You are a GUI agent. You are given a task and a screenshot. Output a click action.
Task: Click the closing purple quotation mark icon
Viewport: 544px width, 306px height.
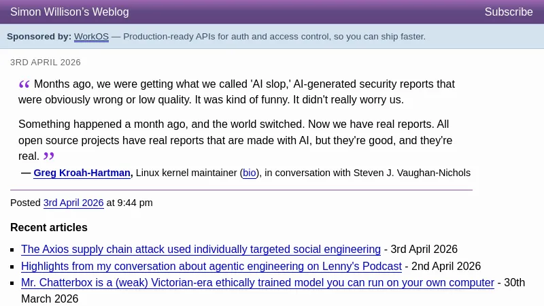click(x=49, y=156)
